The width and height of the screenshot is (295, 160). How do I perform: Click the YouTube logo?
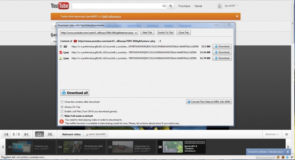click(60, 6)
